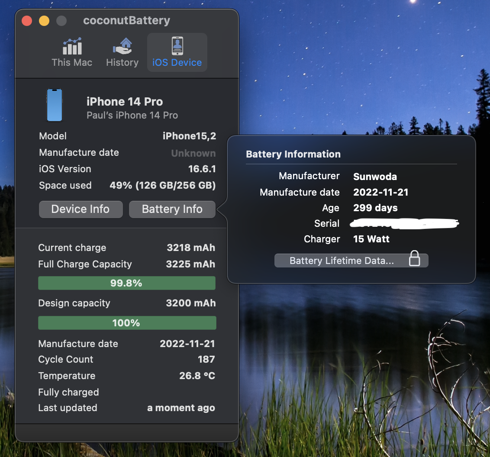Click the Battery Info button
Viewport: 490px width, 457px height.
[172, 209]
